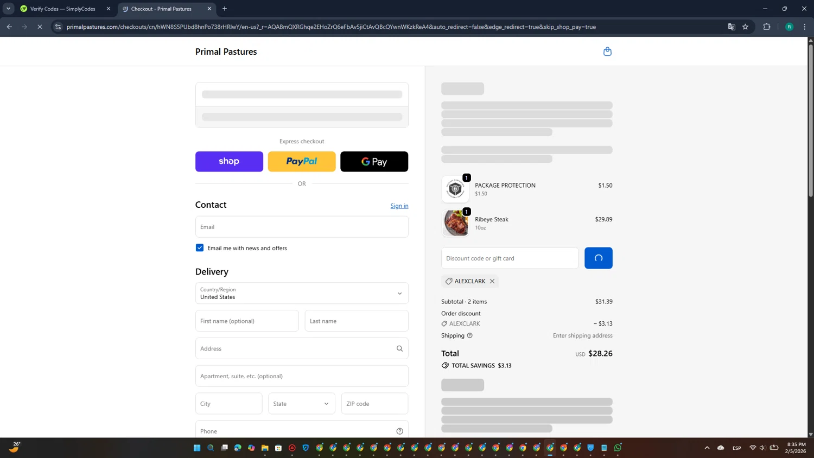Click the TOTAL SAVINGS $3.13 text

[x=482, y=366]
